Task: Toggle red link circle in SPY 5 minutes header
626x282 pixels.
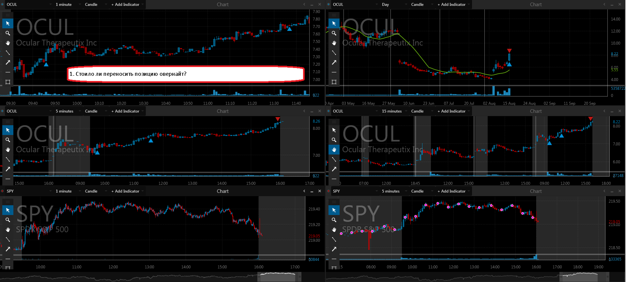Action: coord(328,191)
